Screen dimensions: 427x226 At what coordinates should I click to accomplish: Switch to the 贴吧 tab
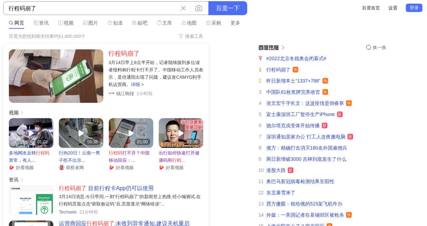pyautogui.click(x=140, y=23)
